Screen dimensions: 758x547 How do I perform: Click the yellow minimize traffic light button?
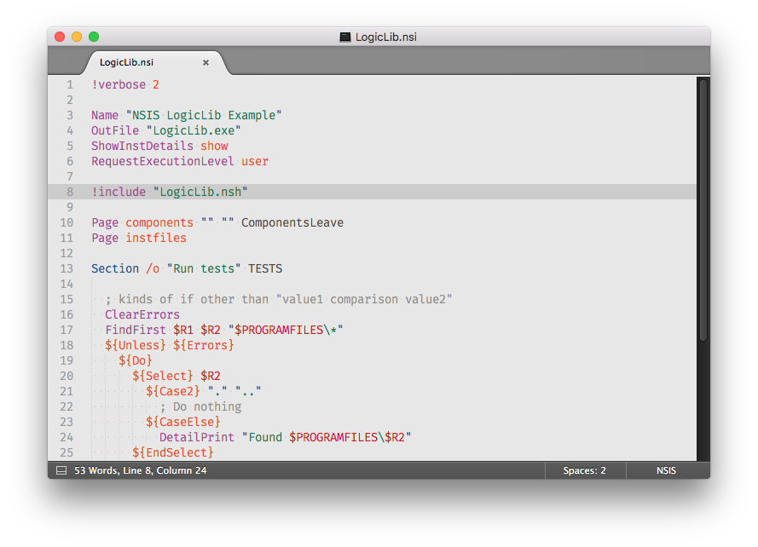(77, 37)
